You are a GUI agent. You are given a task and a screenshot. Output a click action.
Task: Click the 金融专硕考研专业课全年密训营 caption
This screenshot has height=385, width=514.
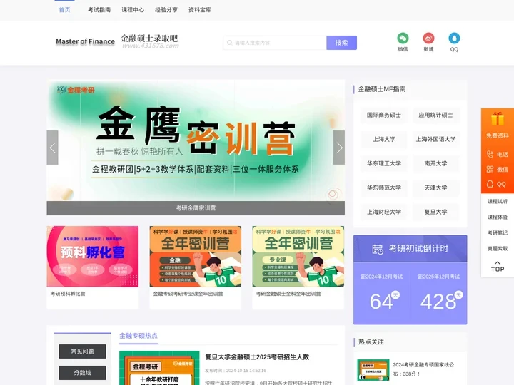click(188, 294)
